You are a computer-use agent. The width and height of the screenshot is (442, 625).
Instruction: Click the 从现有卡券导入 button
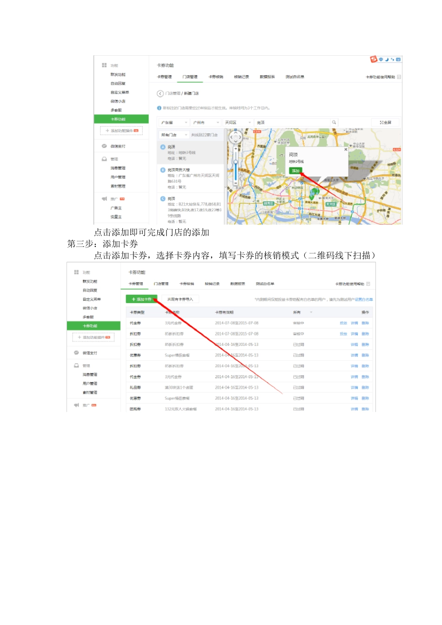pos(180,299)
